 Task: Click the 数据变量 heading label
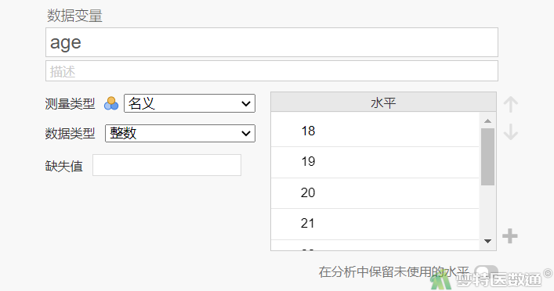74,16
